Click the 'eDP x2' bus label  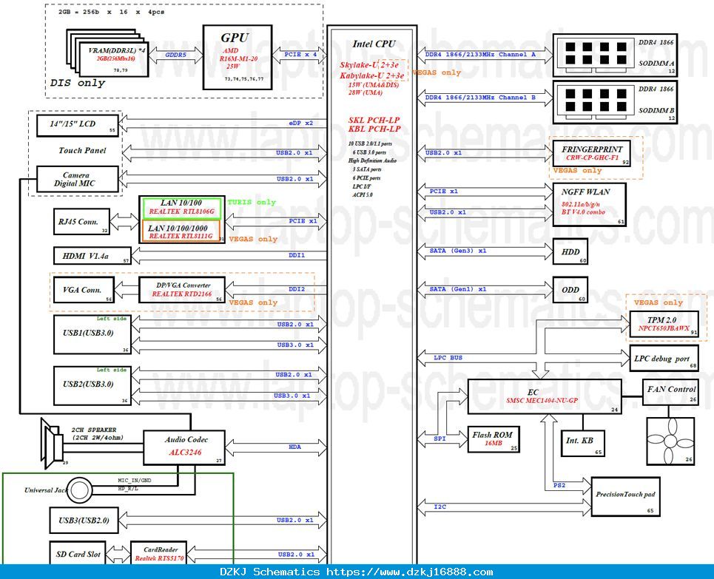tap(301, 123)
